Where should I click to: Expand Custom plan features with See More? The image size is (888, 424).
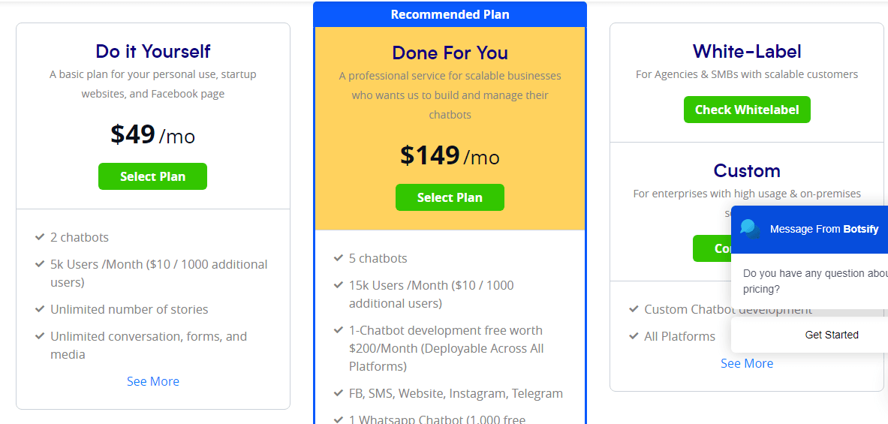(x=746, y=363)
